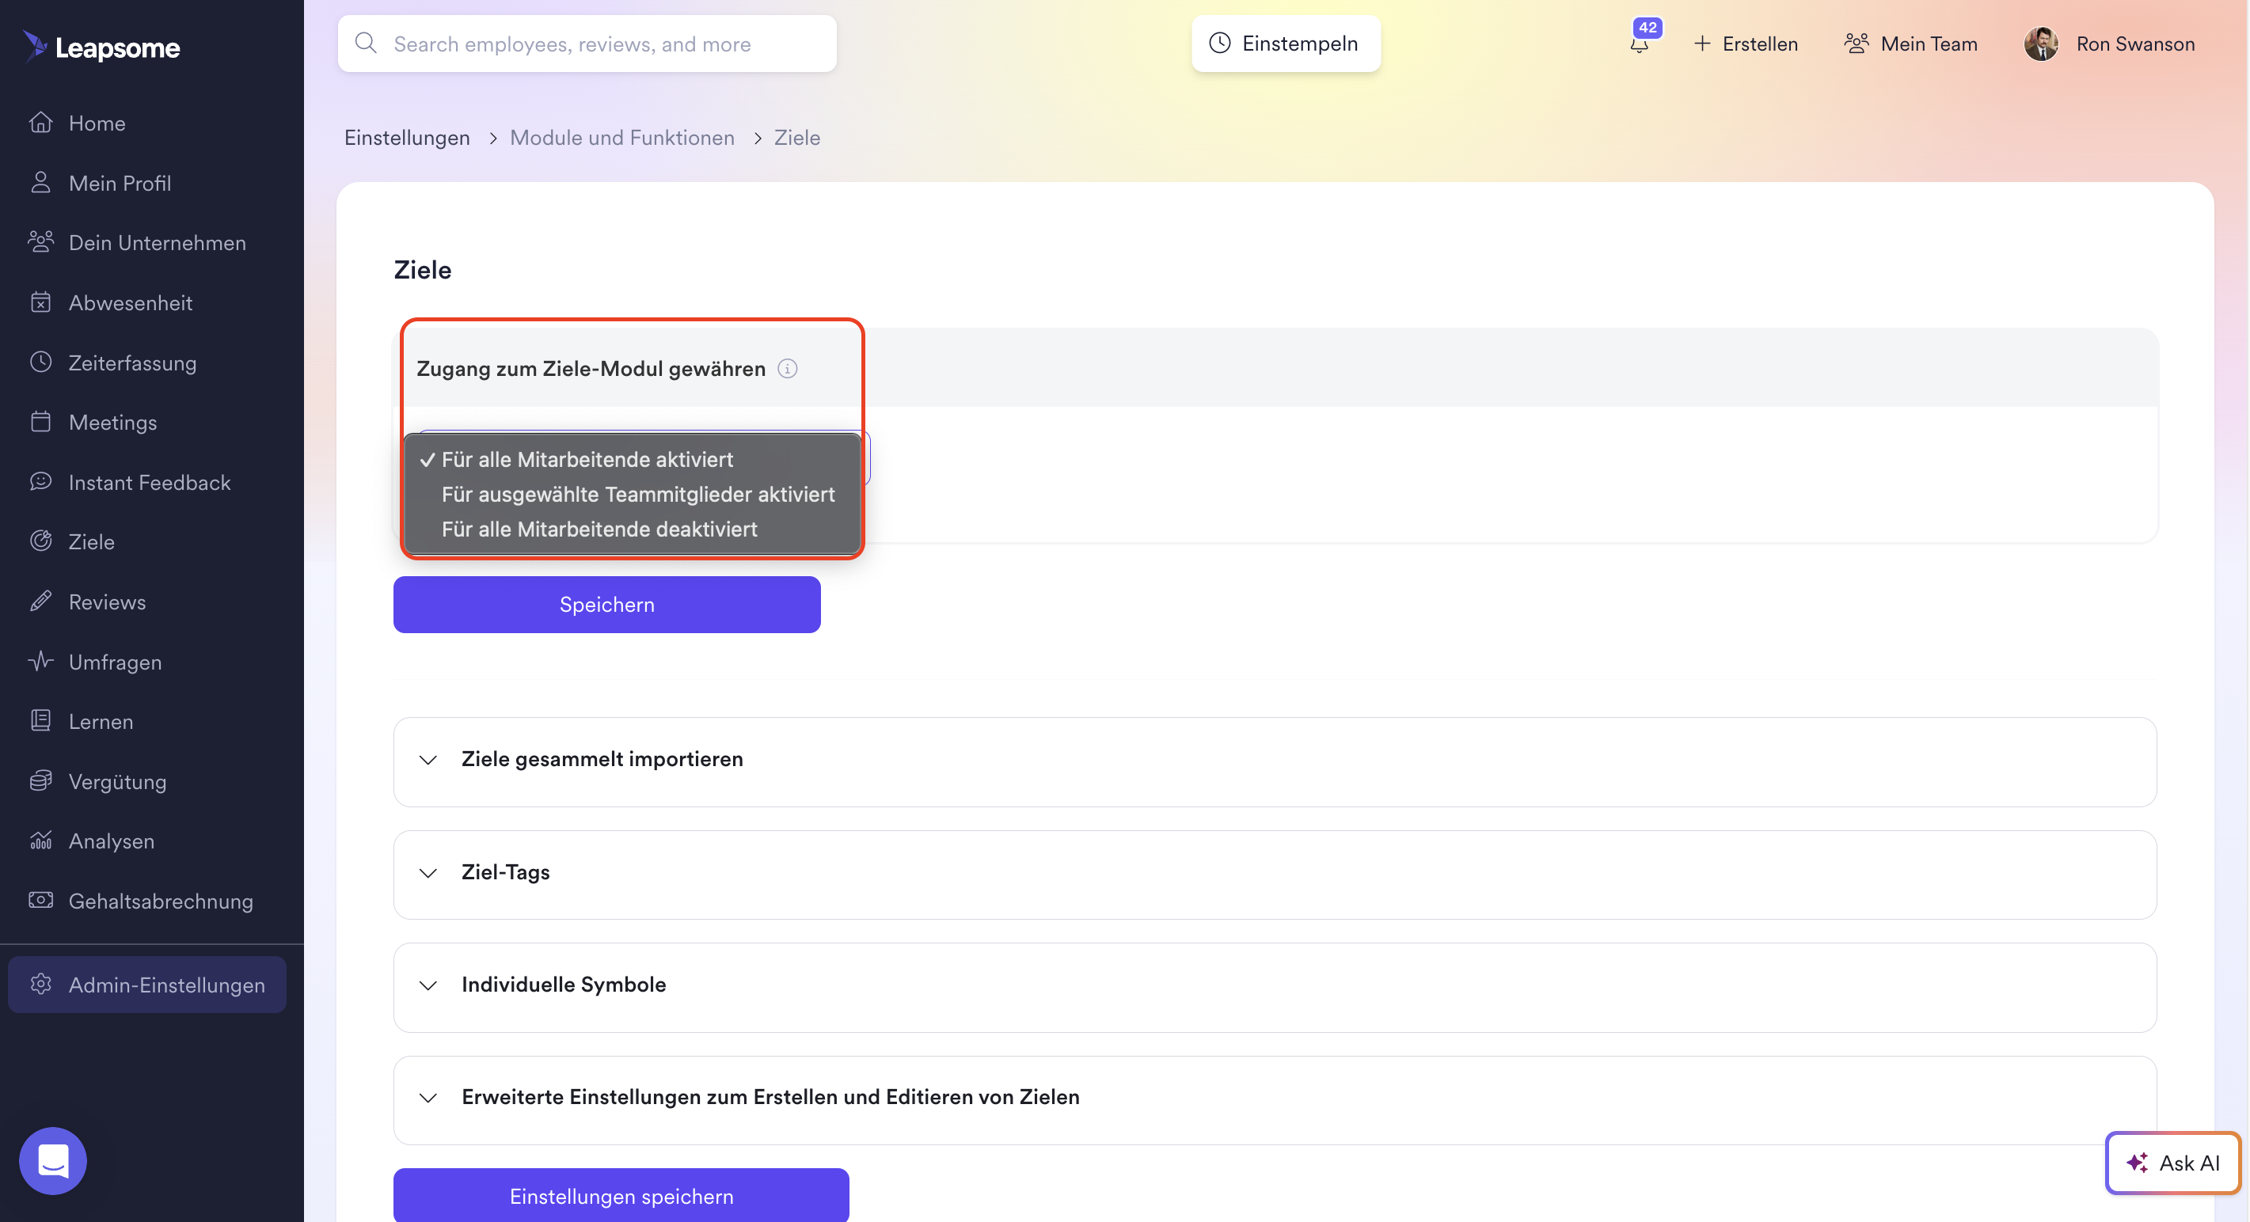Click the Mein Profil person icon
The width and height of the screenshot is (2250, 1222).
[41, 183]
